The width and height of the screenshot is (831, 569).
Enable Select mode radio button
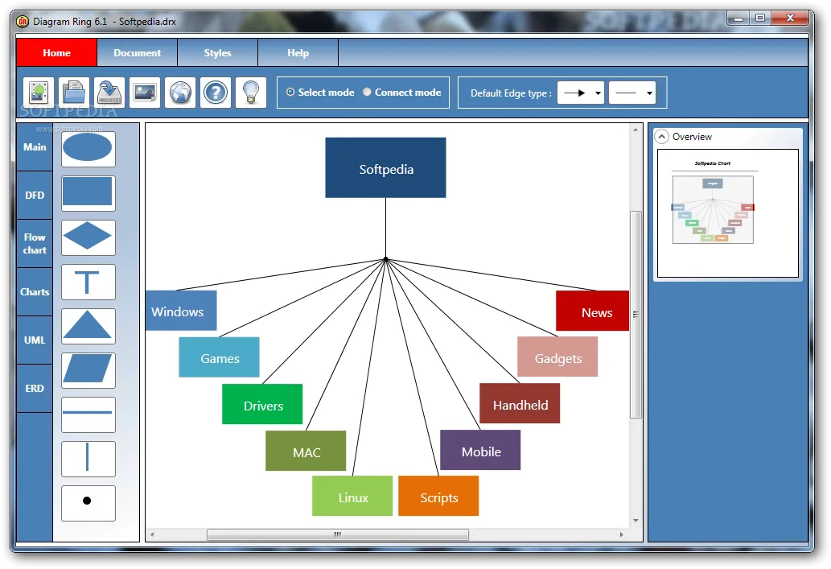(290, 93)
